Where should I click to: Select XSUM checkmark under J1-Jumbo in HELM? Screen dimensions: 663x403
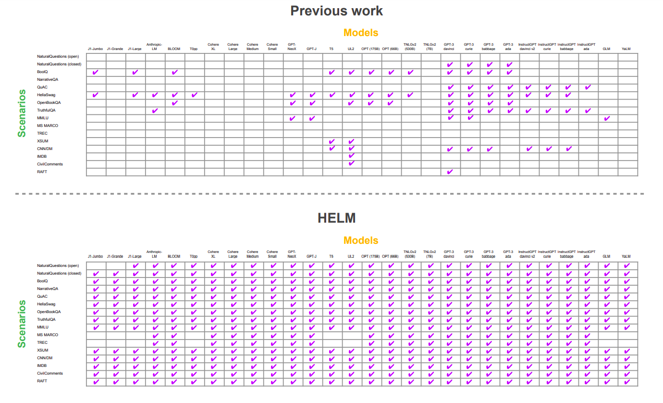tap(96, 351)
